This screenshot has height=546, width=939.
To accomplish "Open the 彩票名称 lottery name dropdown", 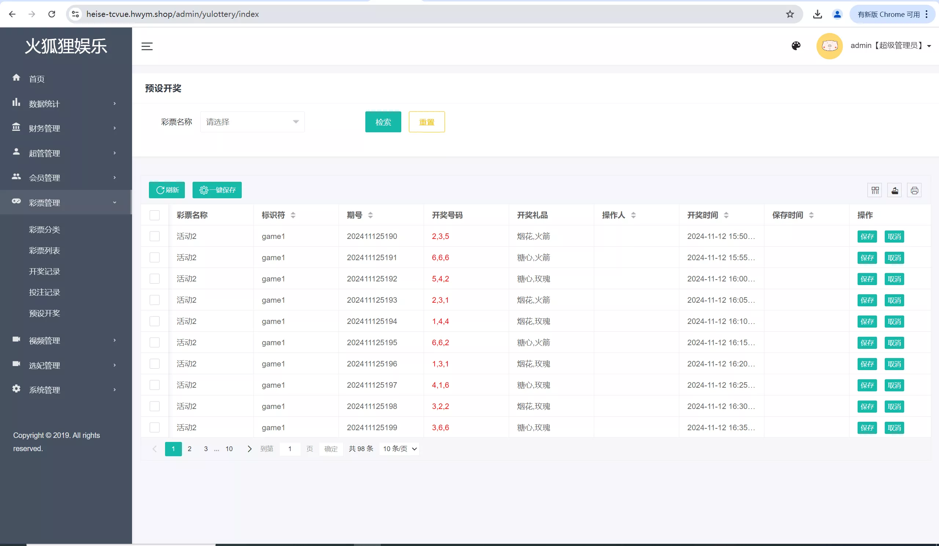I will point(252,122).
